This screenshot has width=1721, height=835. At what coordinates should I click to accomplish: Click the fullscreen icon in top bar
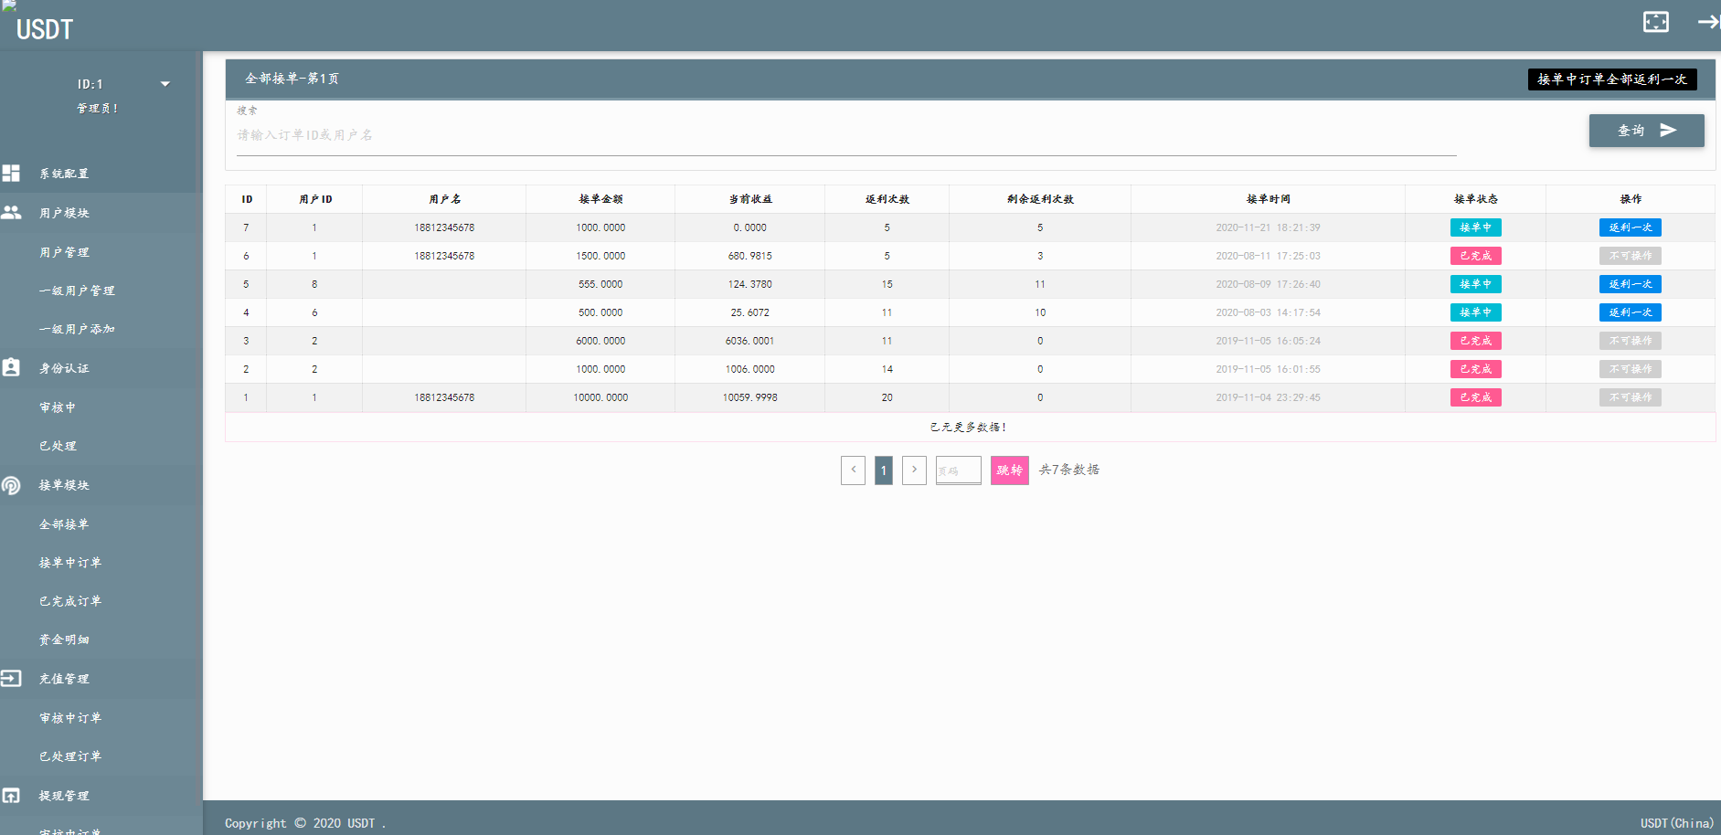[1655, 22]
